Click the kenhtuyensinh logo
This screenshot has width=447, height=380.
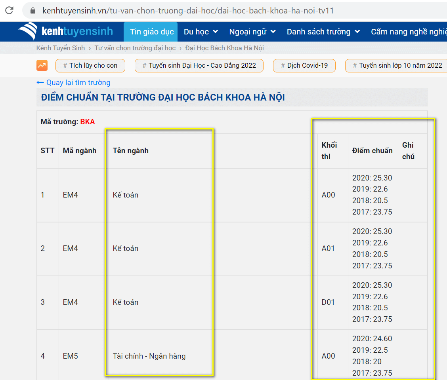pos(66,32)
